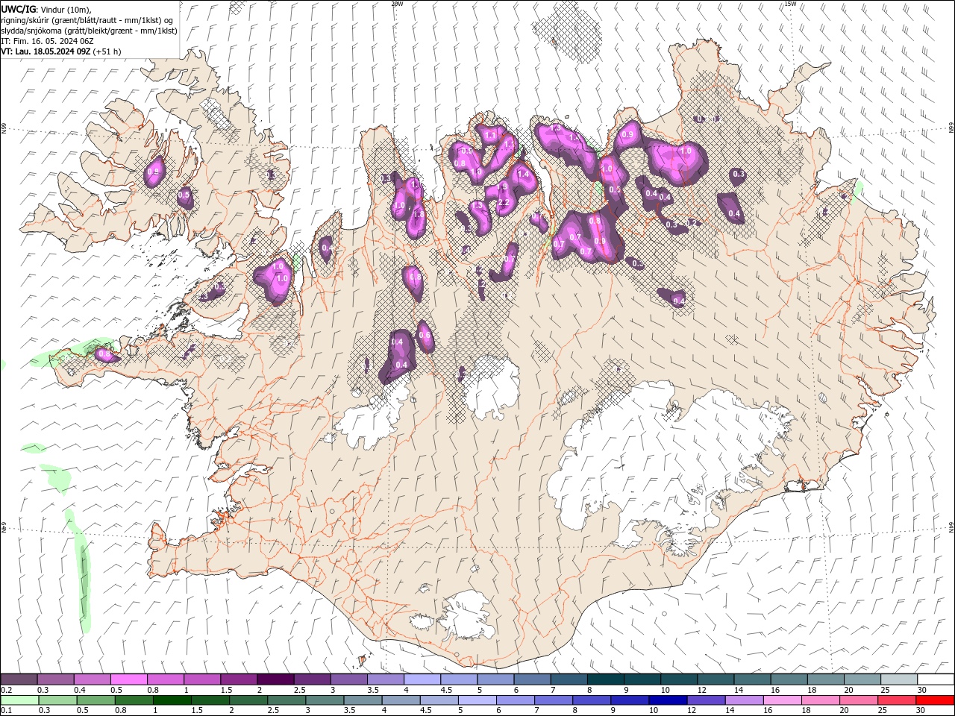Click the 15W longitude label at the top edge
The image size is (955, 716).
(790, 4)
